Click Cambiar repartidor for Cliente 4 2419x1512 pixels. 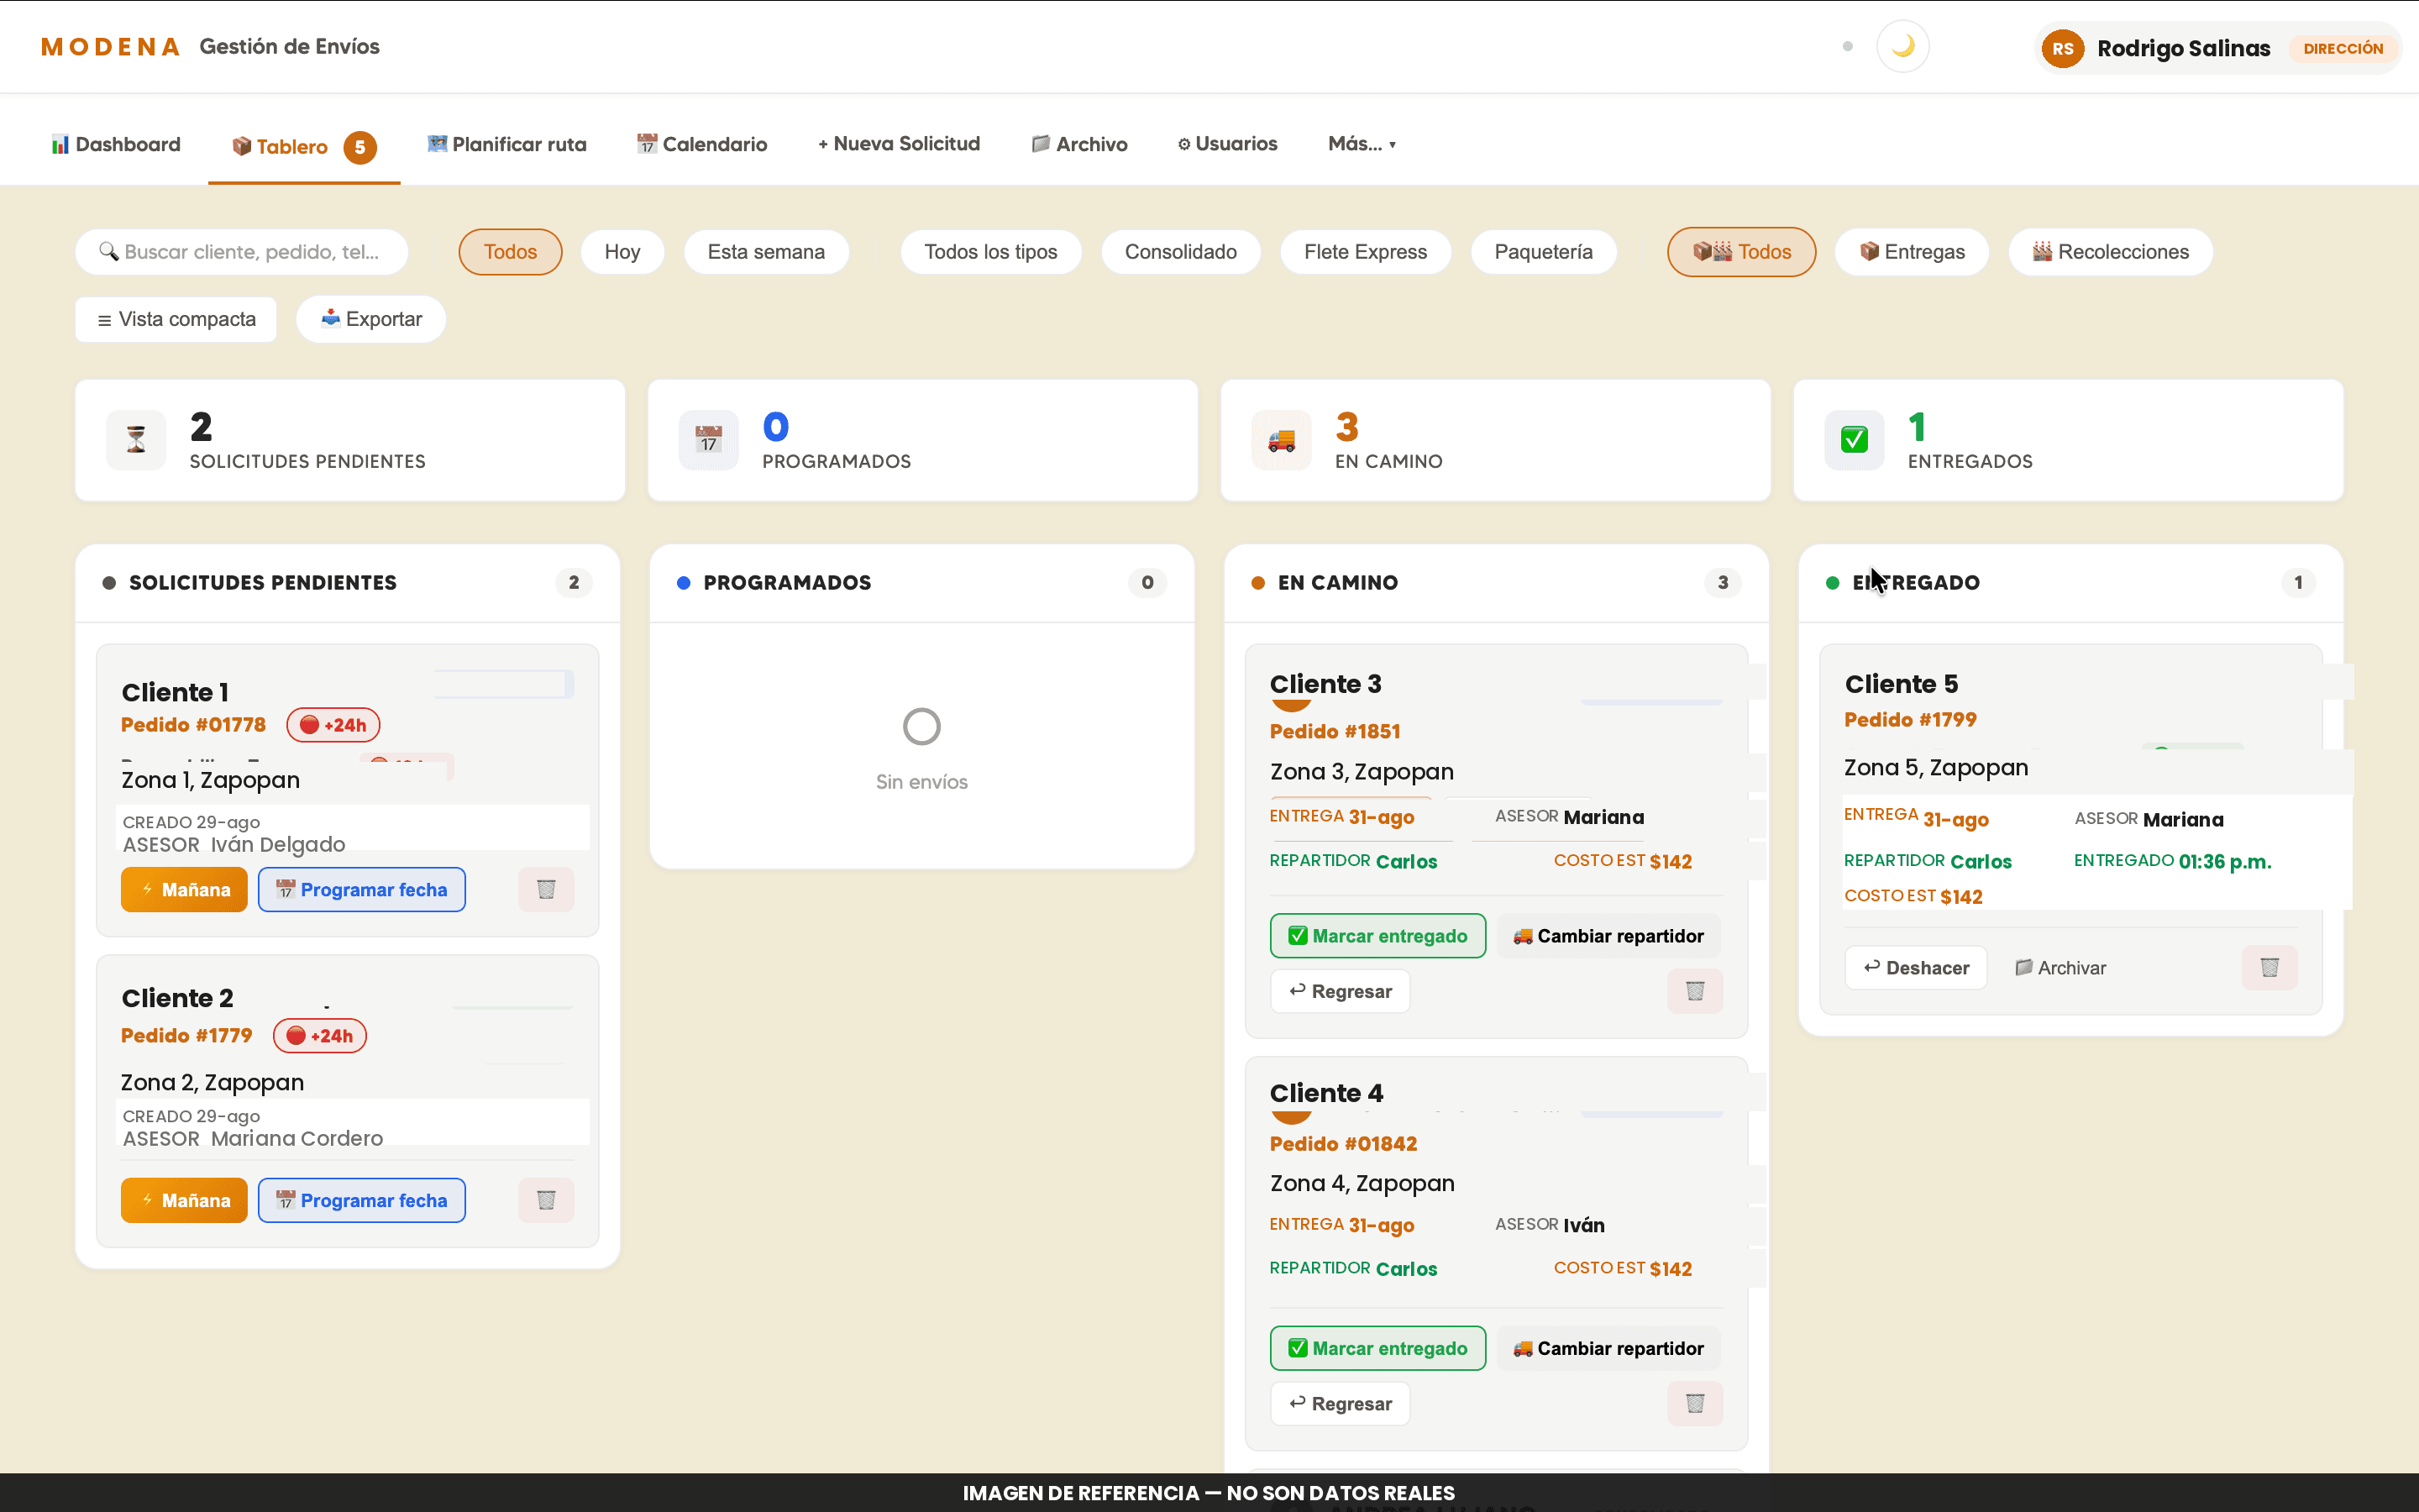coord(1608,1348)
